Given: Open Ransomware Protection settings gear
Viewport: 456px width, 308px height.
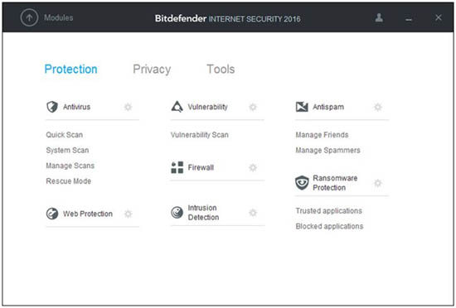Looking at the screenshot, I should [377, 183].
